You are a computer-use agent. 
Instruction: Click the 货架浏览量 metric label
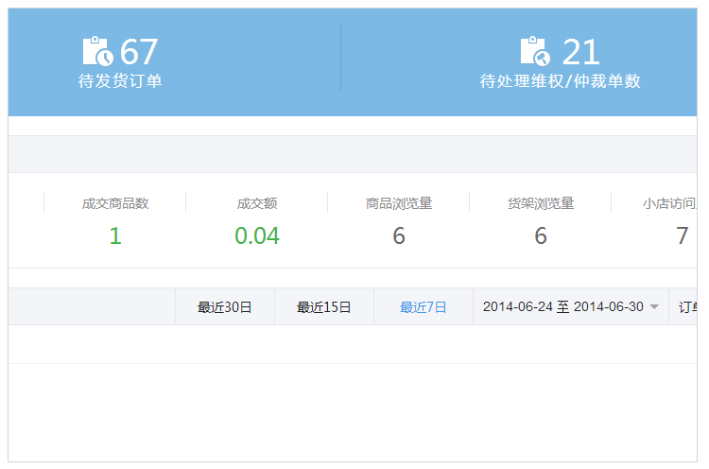(541, 203)
